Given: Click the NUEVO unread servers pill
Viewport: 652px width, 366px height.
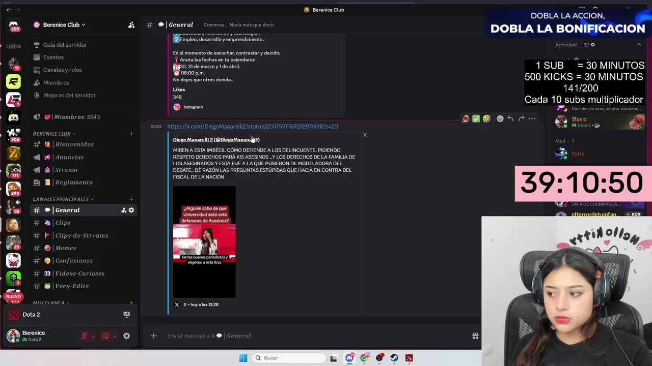Looking at the screenshot, I should pyautogui.click(x=14, y=296).
